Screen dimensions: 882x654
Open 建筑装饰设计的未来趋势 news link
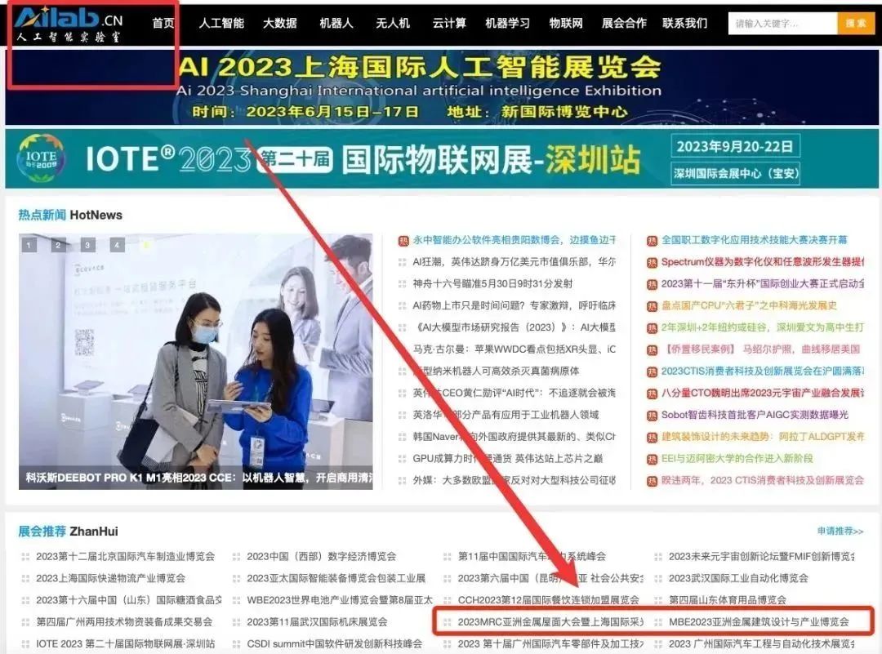(762, 436)
